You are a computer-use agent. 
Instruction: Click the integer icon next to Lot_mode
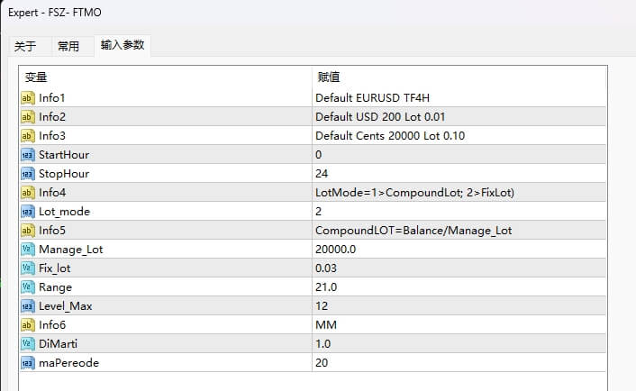[27, 211]
